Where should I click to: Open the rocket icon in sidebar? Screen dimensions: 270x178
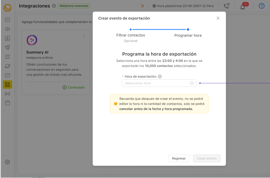tap(8, 48)
